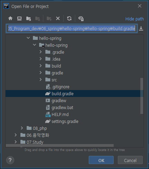Image resolution: width=149 pixels, height=169 pixels.
Task: Select the gradlew.bat file
Action: 62,108
